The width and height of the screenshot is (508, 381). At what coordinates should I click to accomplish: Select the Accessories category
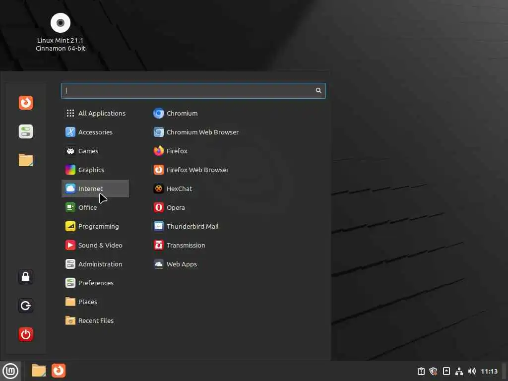coord(95,132)
